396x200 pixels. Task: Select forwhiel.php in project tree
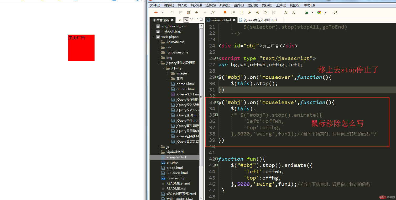pos(176,178)
